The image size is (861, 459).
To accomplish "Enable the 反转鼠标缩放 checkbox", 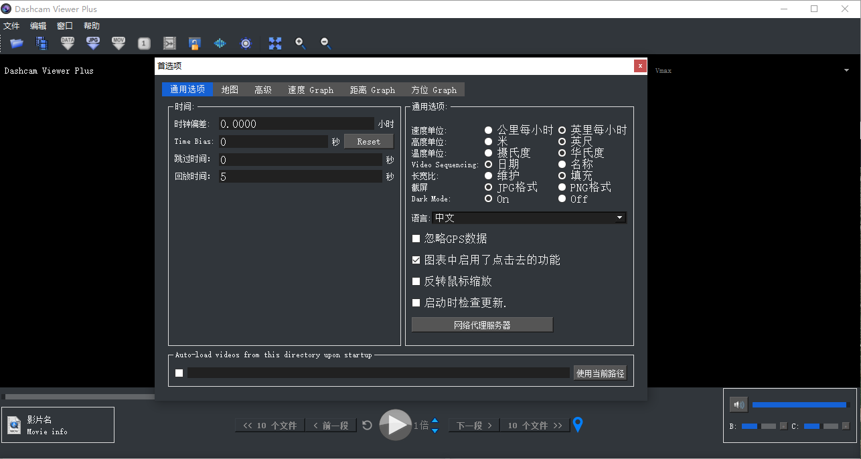I will [416, 282].
